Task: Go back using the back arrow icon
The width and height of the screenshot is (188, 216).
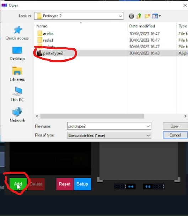Action: tap(131, 16)
